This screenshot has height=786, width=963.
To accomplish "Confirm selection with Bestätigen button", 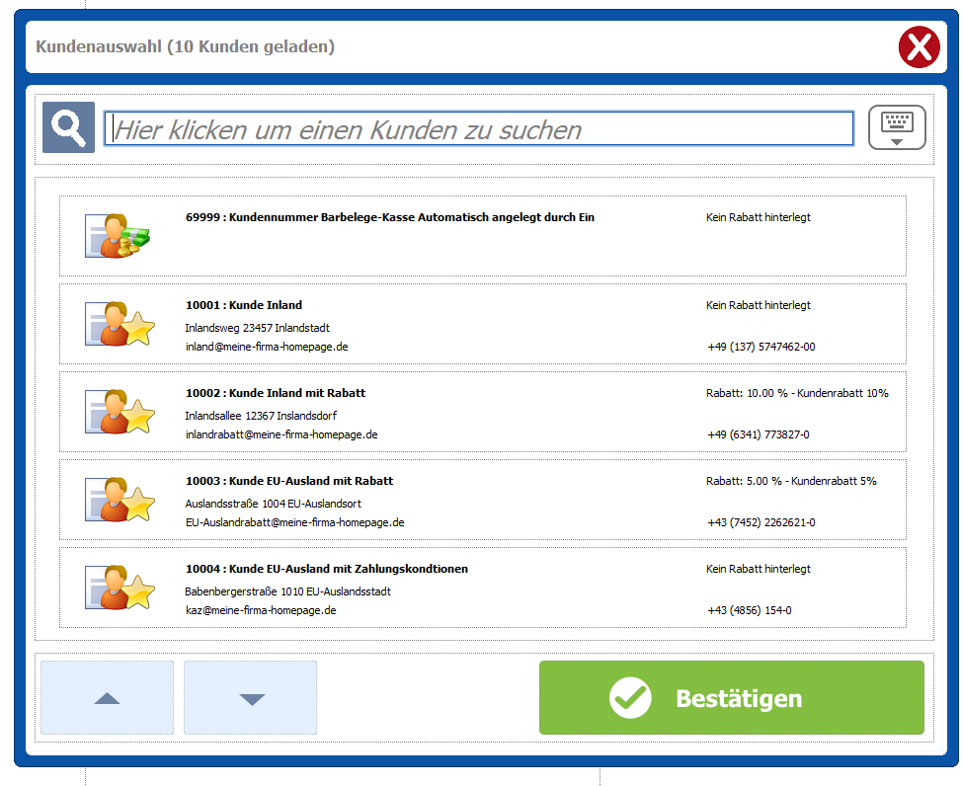I will [731, 698].
